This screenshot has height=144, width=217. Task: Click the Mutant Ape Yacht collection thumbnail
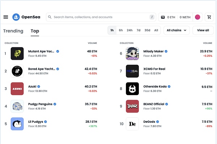(x=17, y=54)
